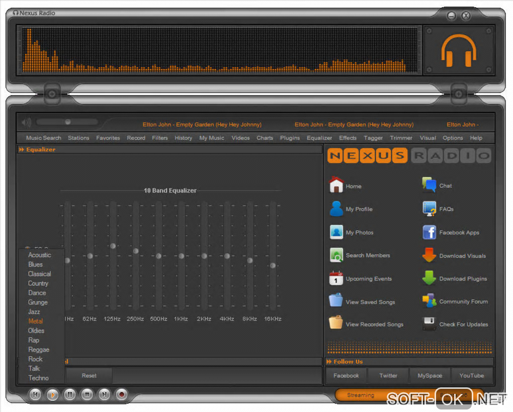
Task: Click the Twitter follow button
Action: point(388,376)
